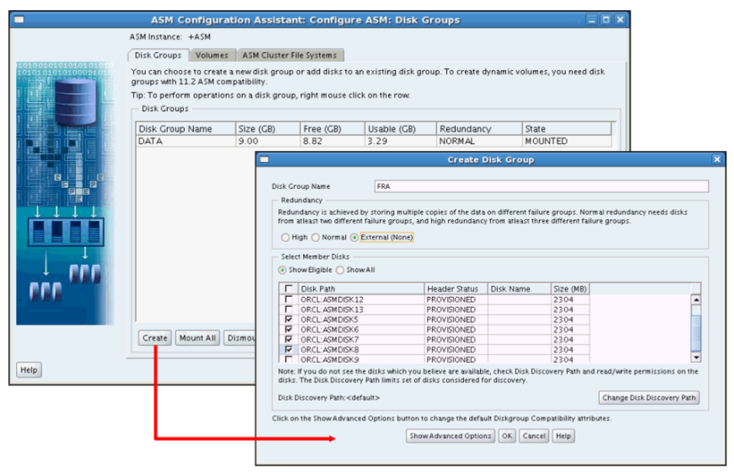Image resolution: width=734 pixels, height=474 pixels.
Task: Click Show Advanced Options button
Action: [451, 436]
